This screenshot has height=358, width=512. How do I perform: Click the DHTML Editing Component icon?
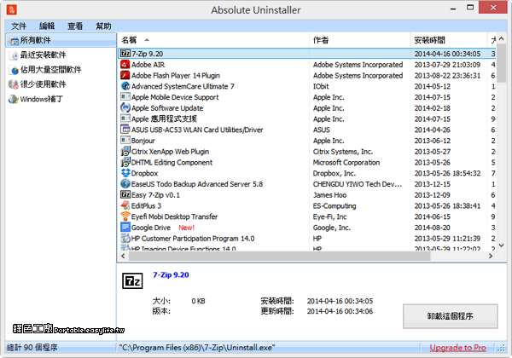[125, 162]
